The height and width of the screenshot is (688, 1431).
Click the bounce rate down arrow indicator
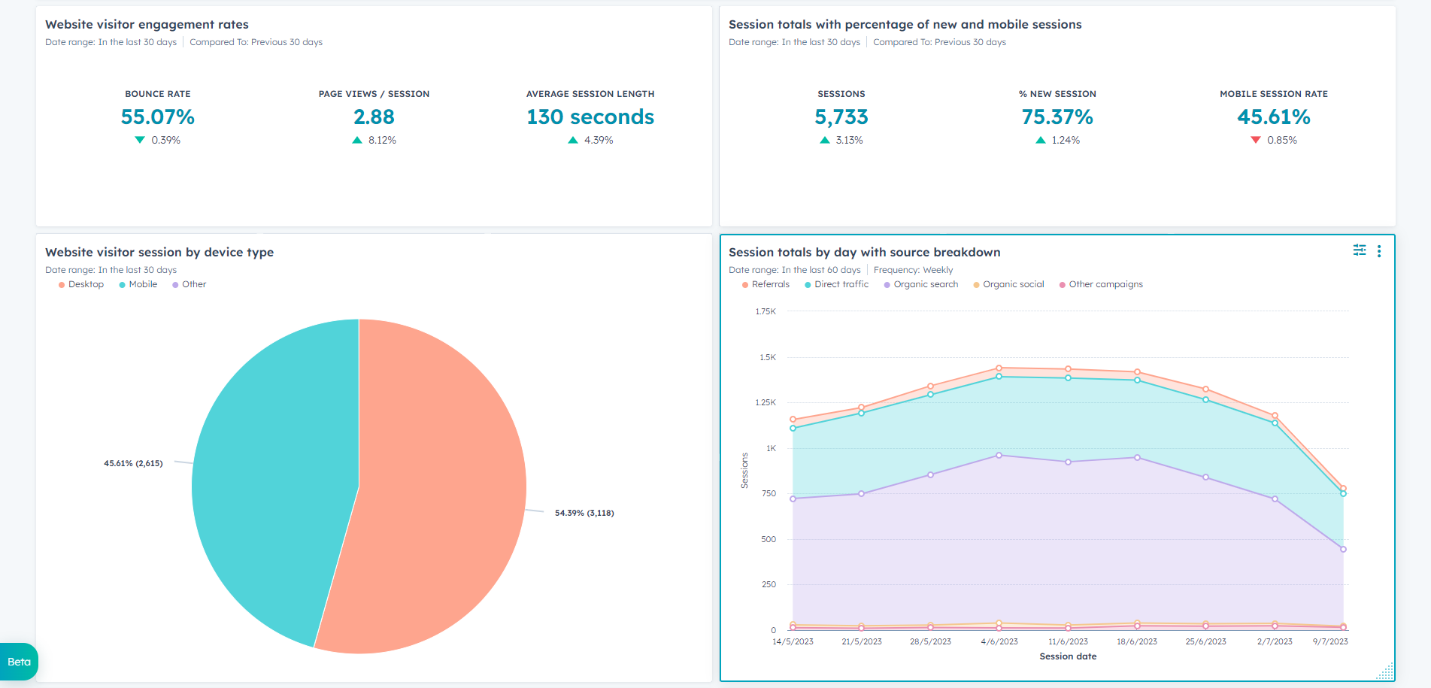click(140, 140)
